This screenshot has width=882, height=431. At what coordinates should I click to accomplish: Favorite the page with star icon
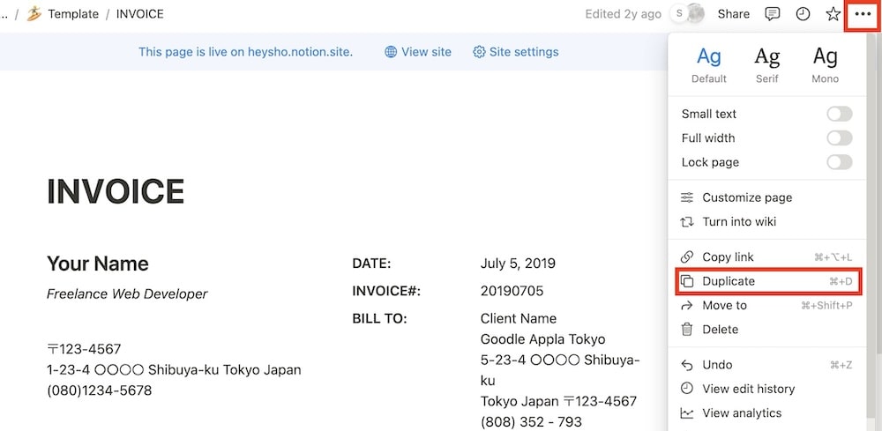833,14
